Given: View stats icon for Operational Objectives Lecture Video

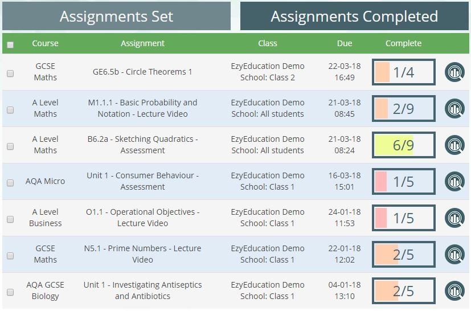Looking at the screenshot, I should point(454,218).
